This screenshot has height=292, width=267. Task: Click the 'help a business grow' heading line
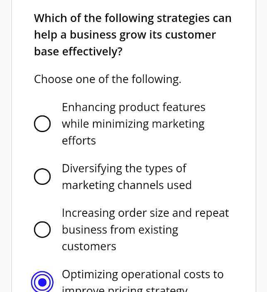[125, 35]
